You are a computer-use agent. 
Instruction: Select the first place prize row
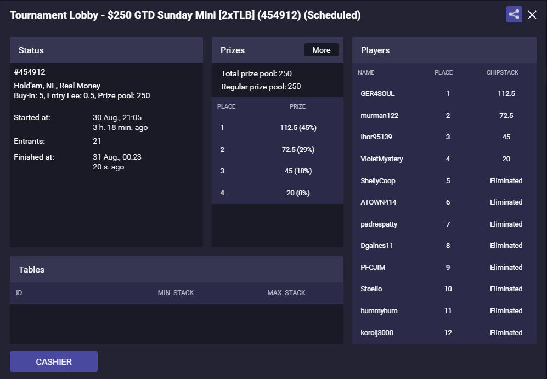coord(277,128)
